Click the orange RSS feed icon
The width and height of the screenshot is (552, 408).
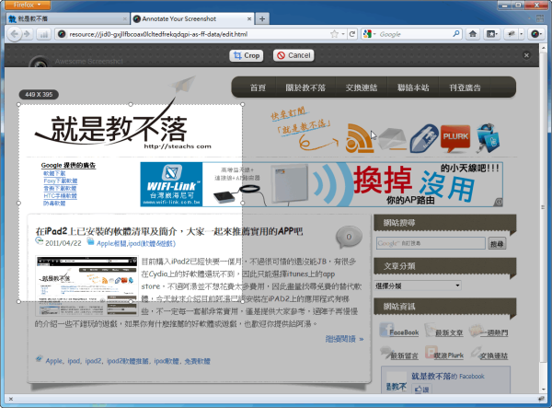(359, 138)
